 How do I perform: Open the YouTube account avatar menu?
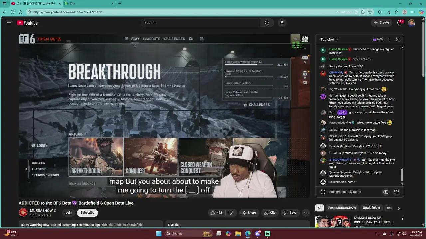(x=412, y=23)
